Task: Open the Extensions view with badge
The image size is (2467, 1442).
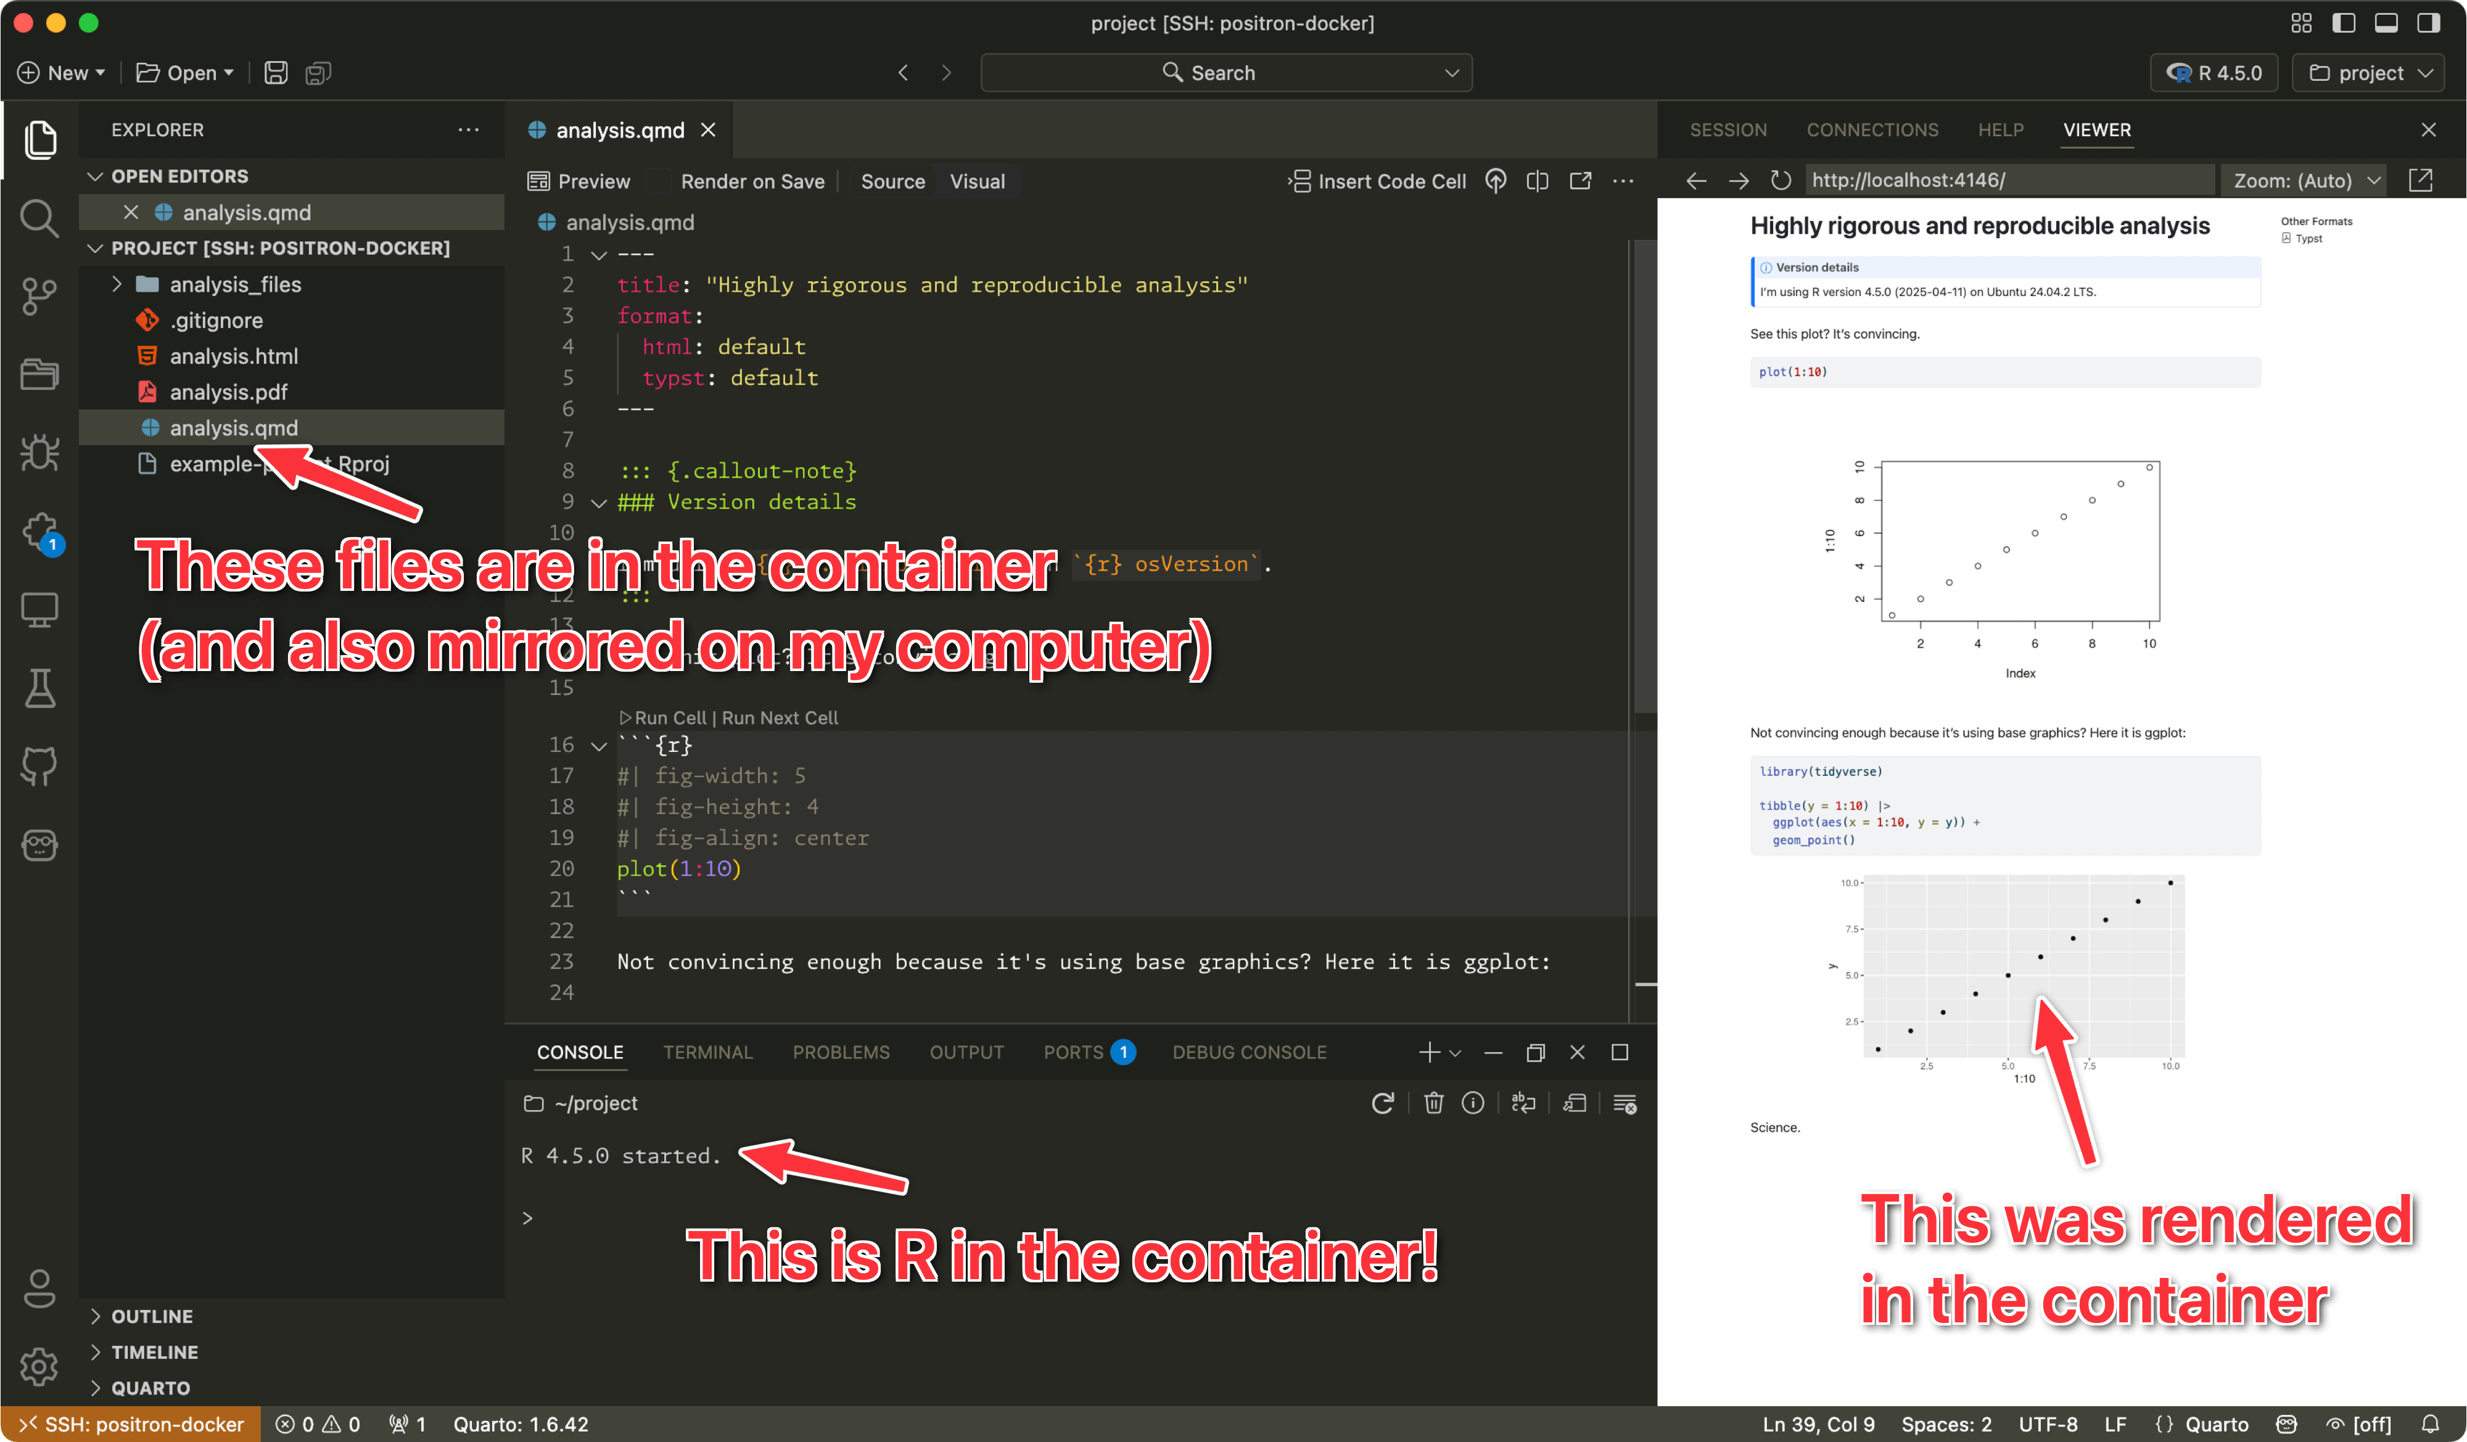Action: coord(42,534)
